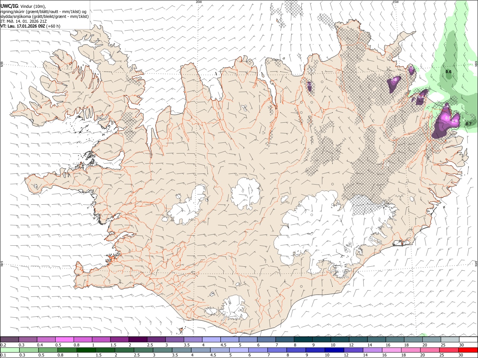The image size is (478, 358).
Task: Click the '4.5' label under the upper scale
Action: click(x=223, y=345)
